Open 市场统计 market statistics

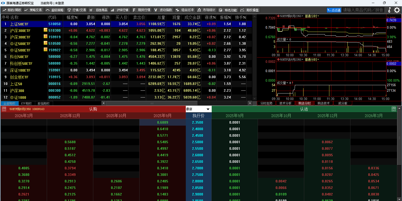pos(206,10)
